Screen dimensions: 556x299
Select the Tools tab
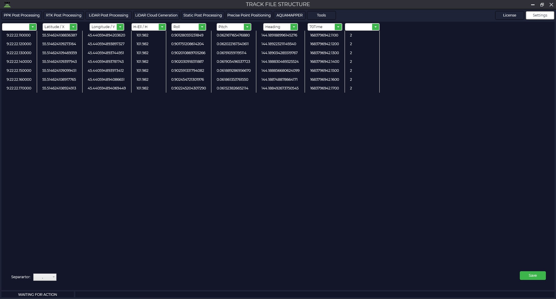[x=321, y=15]
